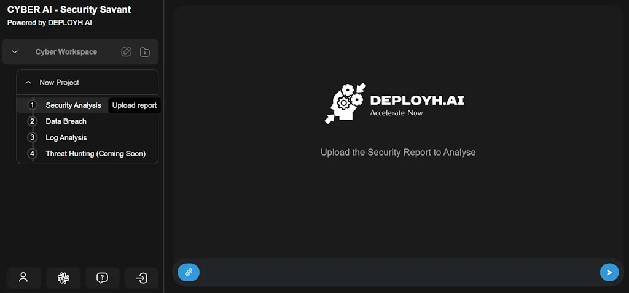Screen dimensions: 629x293
Task: Click step number 4 circle
Action: coord(33,154)
